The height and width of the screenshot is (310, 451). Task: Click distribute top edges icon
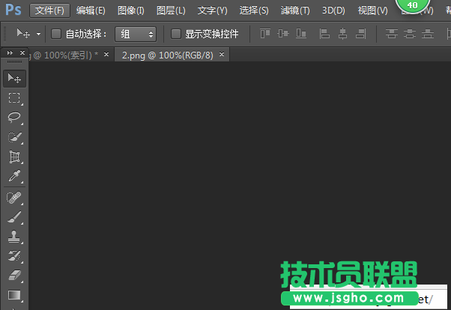coord(392,34)
